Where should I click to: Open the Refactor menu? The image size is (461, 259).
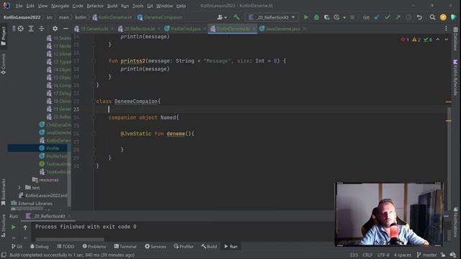click(x=95, y=6)
